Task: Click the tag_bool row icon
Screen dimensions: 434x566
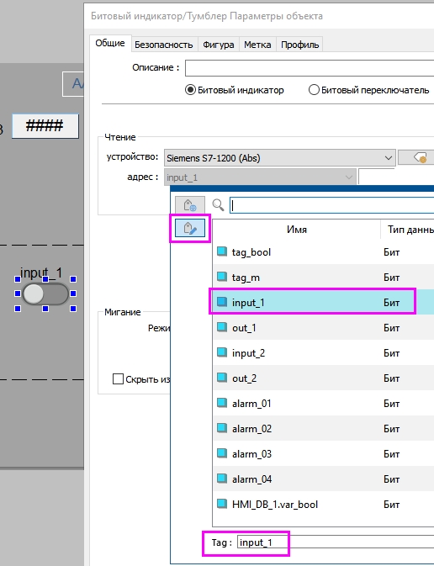Action: [222, 251]
